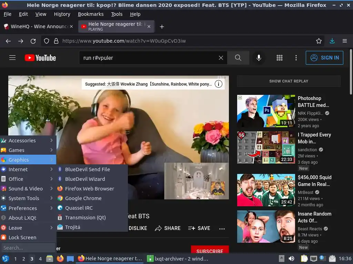Click the YouTube logo
Viewport: 353px width, 264px height.
point(40,58)
